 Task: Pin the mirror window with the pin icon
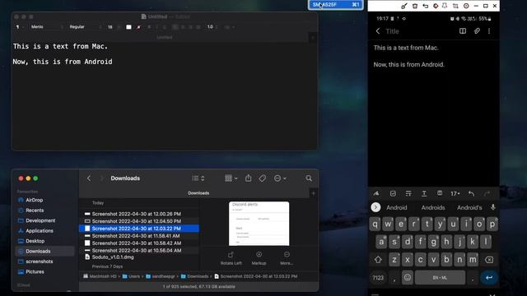click(445, 6)
